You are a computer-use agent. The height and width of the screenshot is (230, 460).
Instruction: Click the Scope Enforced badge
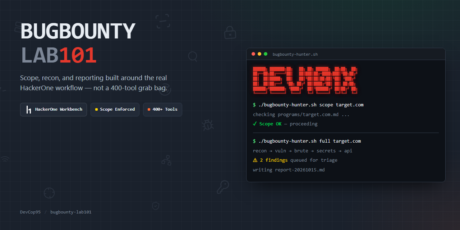coord(115,110)
